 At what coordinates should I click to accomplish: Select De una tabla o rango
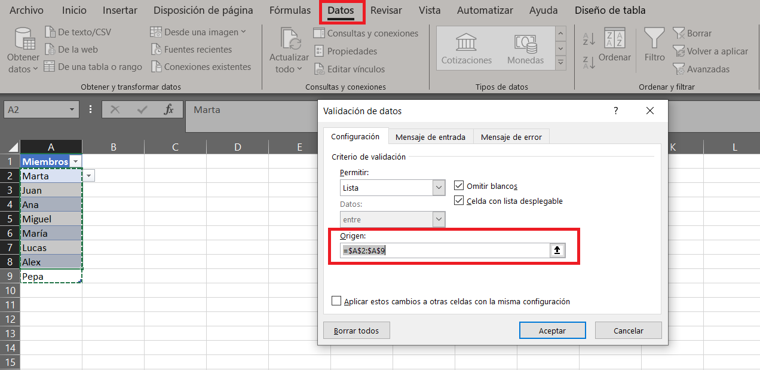point(93,67)
